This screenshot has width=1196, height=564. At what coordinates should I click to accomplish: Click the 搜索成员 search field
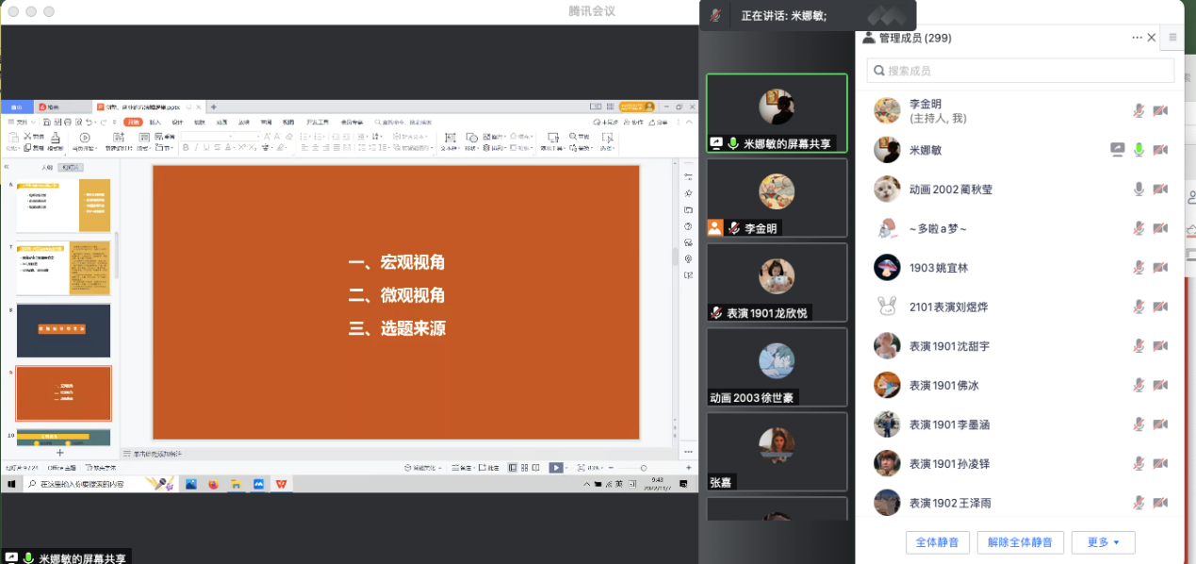(1021, 71)
